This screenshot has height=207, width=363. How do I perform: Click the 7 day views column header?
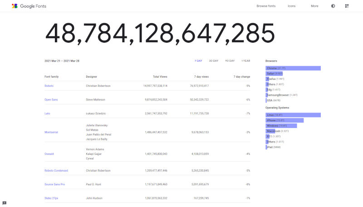click(x=201, y=77)
